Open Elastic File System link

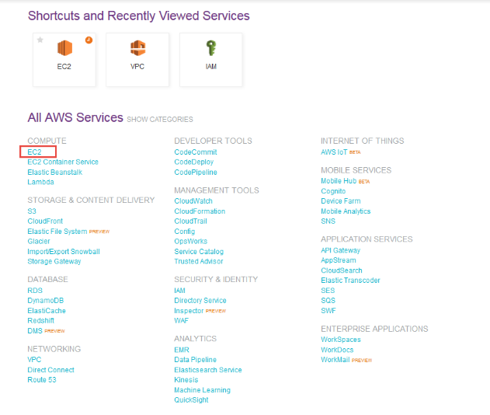[57, 232]
